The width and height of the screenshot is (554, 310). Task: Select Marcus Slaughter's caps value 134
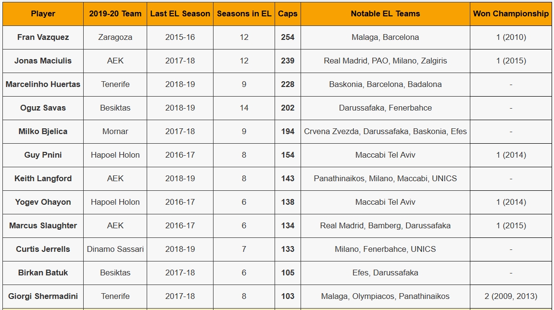[x=288, y=225]
